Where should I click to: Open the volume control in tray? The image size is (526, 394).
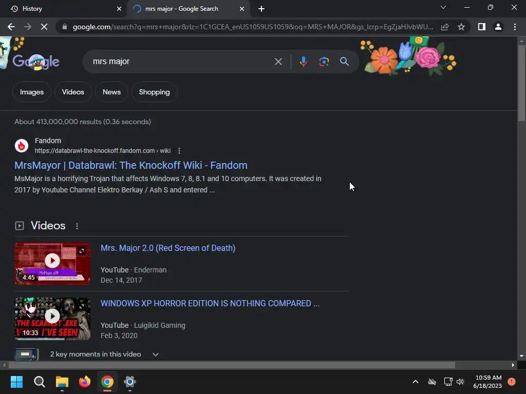460,382
